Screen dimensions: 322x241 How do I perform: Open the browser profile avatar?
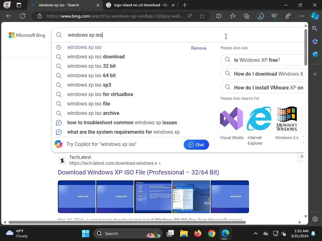[7, 5]
